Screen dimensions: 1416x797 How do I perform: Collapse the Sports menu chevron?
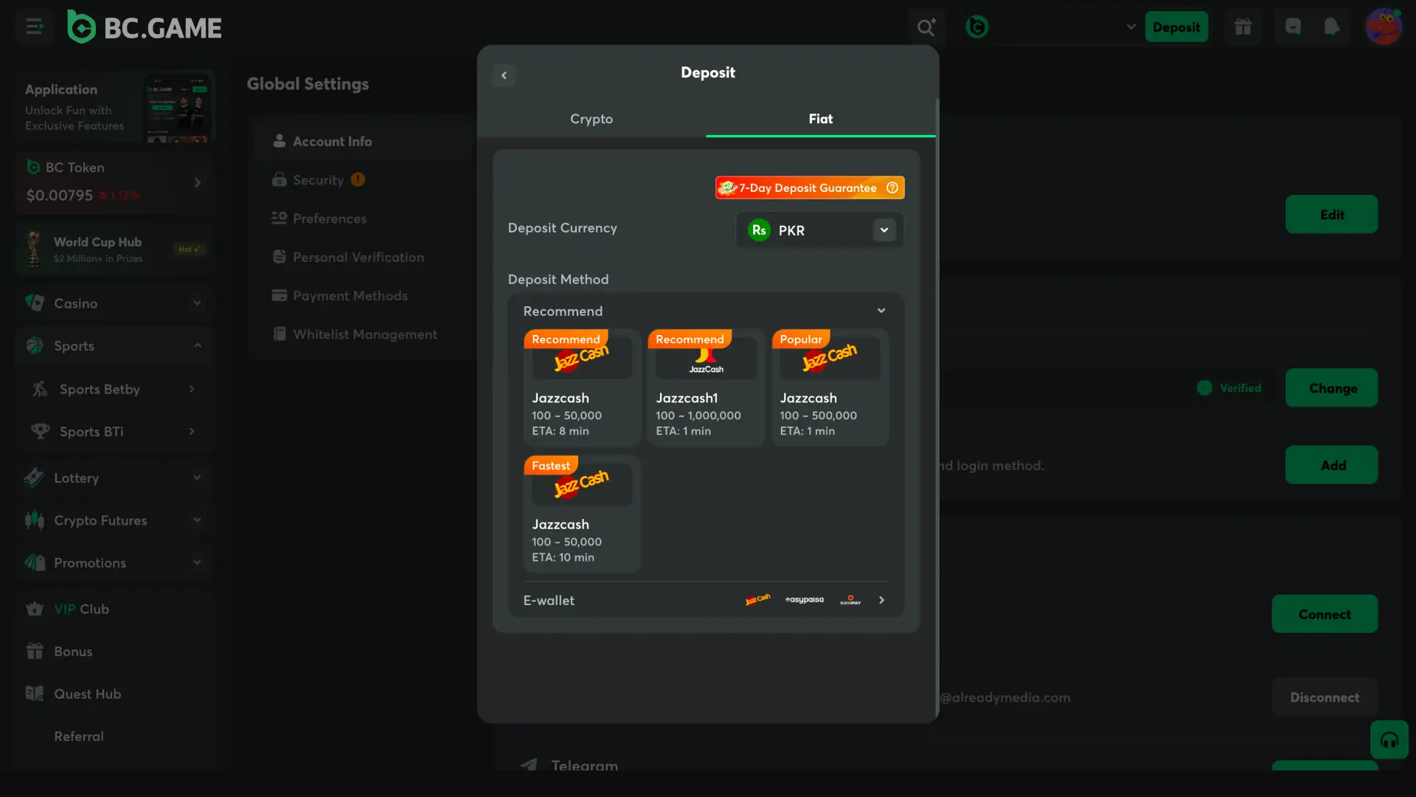(197, 345)
